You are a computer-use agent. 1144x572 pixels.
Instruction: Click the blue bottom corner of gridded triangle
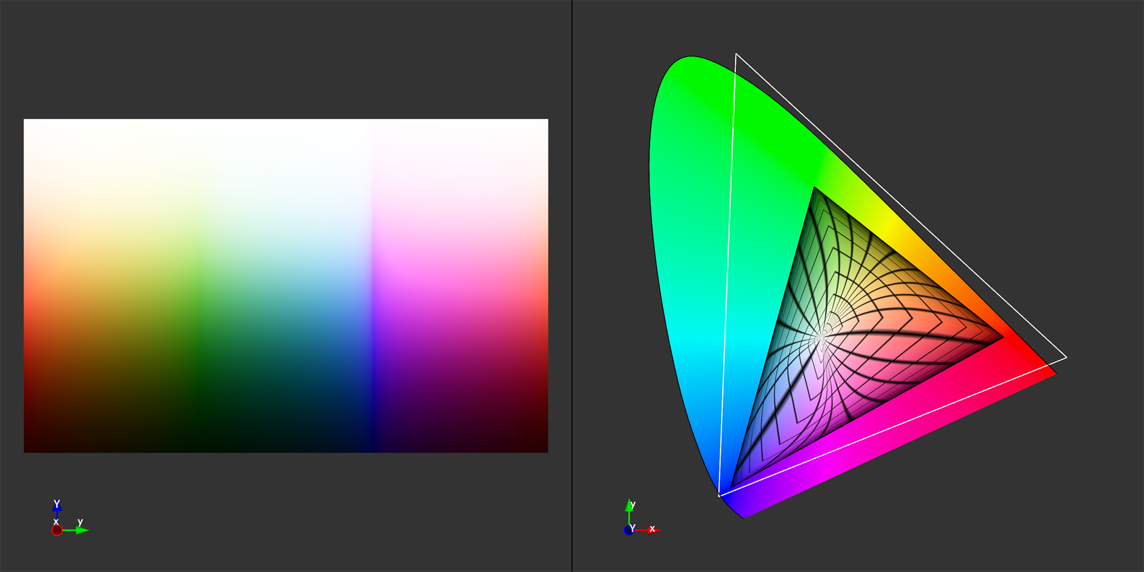click(731, 487)
